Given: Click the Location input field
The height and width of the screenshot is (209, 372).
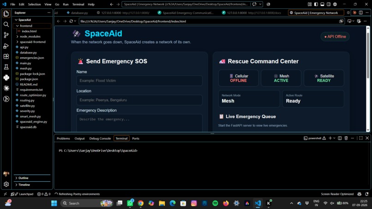Looking at the screenshot, I should tap(139, 100).
